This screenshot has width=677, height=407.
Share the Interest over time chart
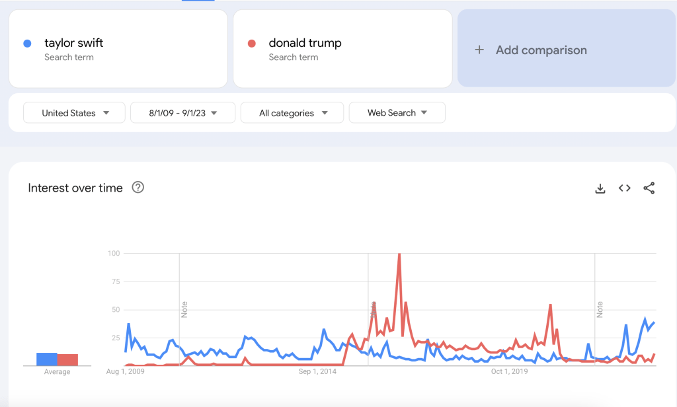[x=649, y=188]
